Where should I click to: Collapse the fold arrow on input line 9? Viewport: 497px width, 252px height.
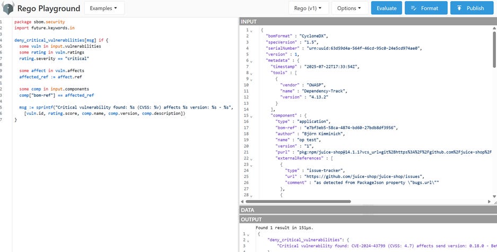click(x=251, y=79)
